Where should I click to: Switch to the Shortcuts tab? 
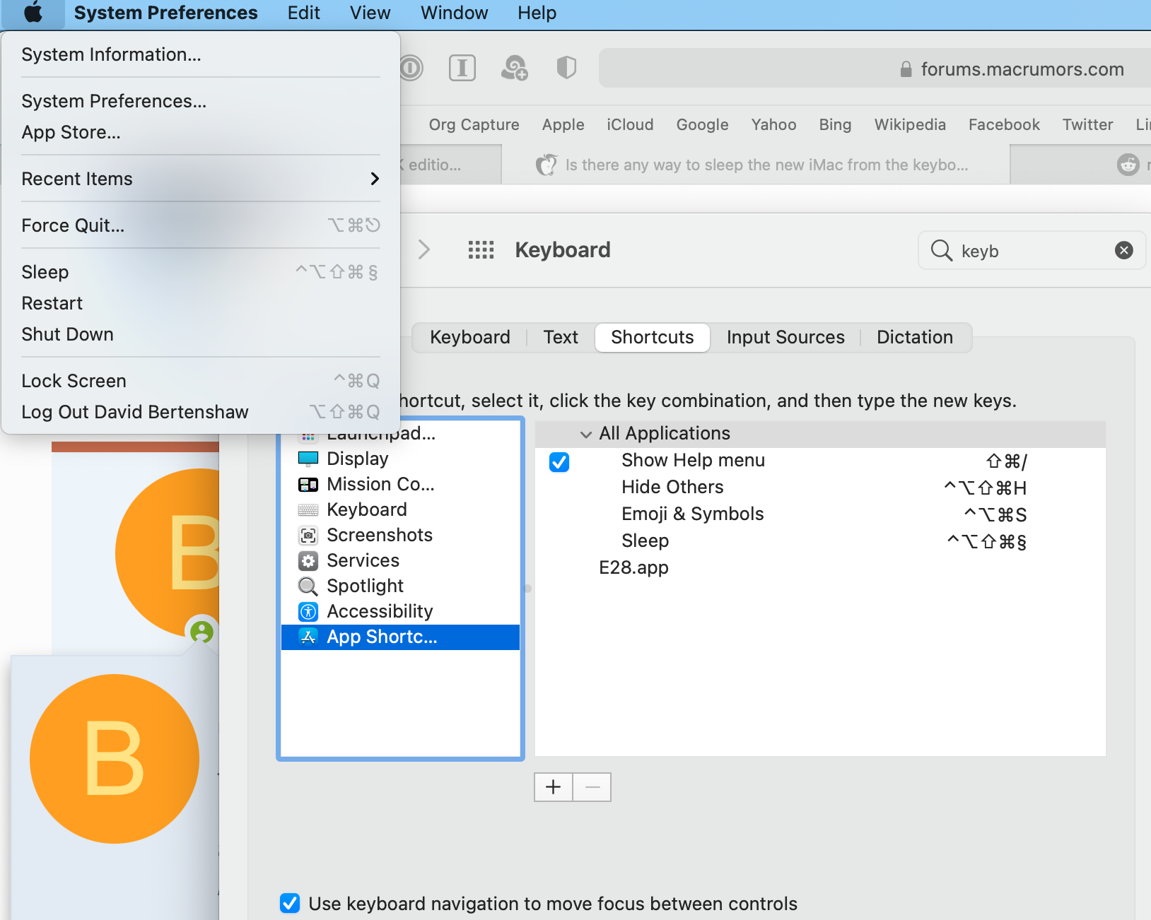coord(653,337)
